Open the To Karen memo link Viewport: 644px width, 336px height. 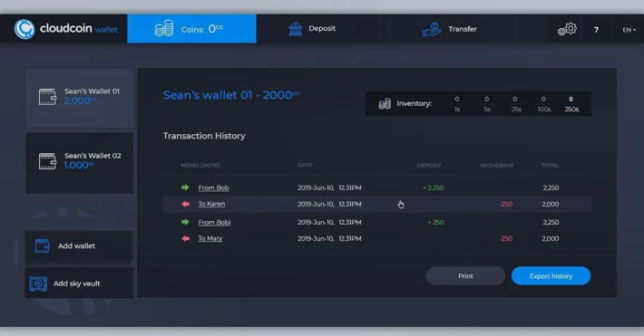211,204
